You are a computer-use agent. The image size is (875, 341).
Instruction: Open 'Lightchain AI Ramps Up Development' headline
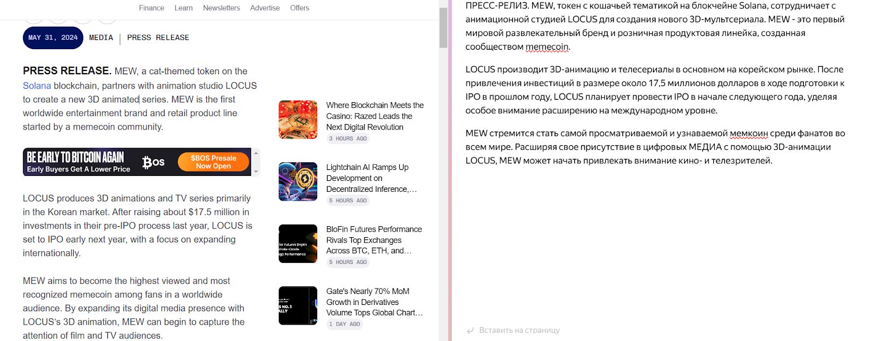pyautogui.click(x=372, y=178)
